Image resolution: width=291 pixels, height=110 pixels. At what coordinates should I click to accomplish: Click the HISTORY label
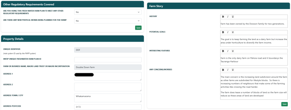153,16
